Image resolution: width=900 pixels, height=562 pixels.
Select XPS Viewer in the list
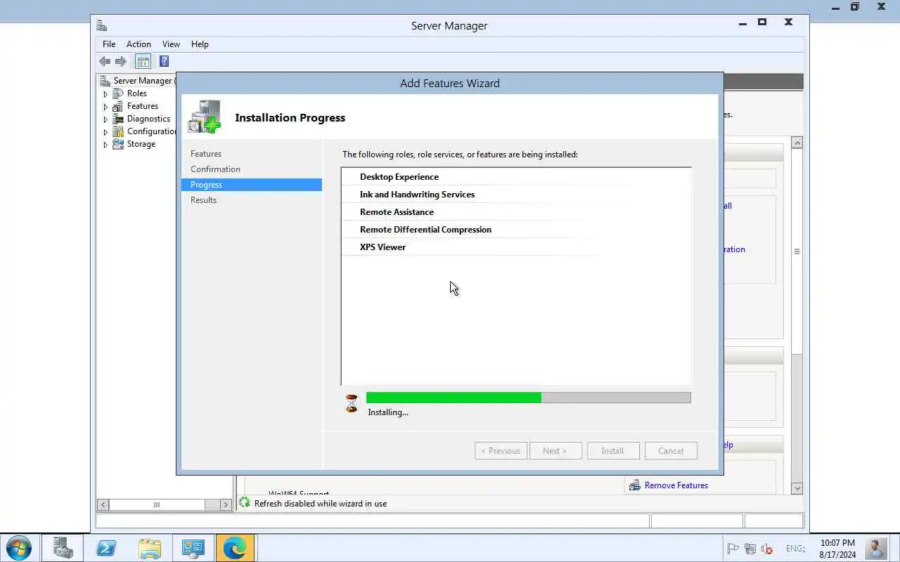(382, 247)
